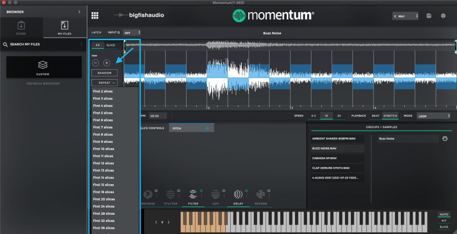Open the dotted options under the Reverb power button
457x234 pixels.
tap(269, 196)
